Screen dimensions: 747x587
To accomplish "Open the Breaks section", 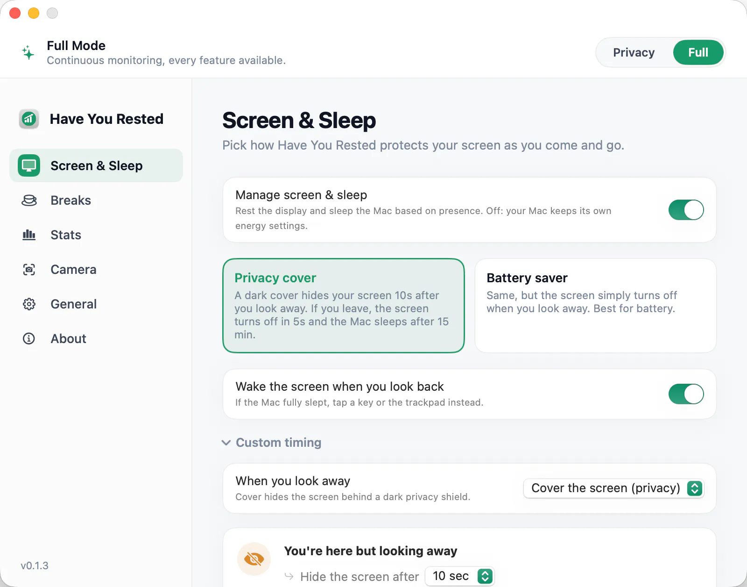I will pyautogui.click(x=96, y=200).
